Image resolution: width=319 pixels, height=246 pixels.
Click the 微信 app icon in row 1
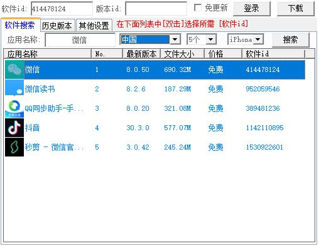14,69
